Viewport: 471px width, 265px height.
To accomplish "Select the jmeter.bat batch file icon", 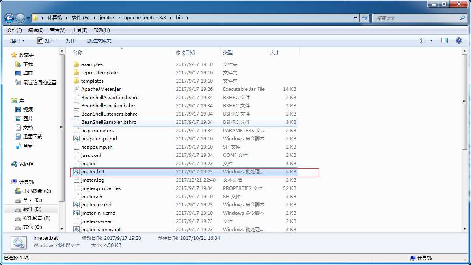I will pyautogui.click(x=76, y=172).
